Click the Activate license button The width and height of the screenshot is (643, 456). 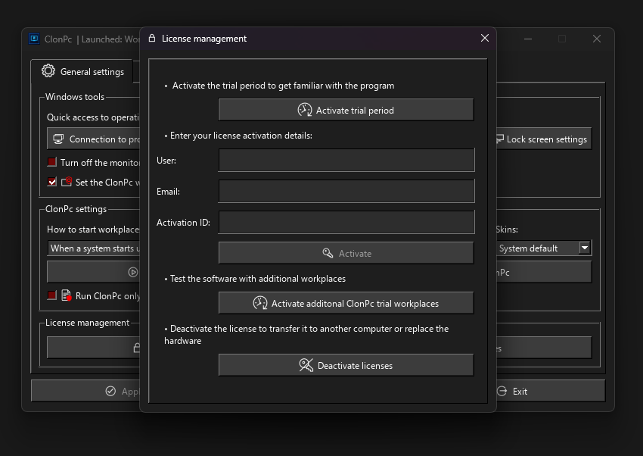346,253
